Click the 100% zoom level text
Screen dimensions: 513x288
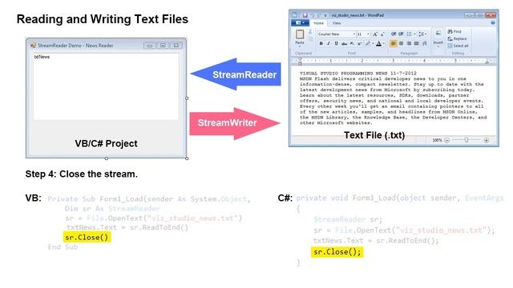[437, 140]
